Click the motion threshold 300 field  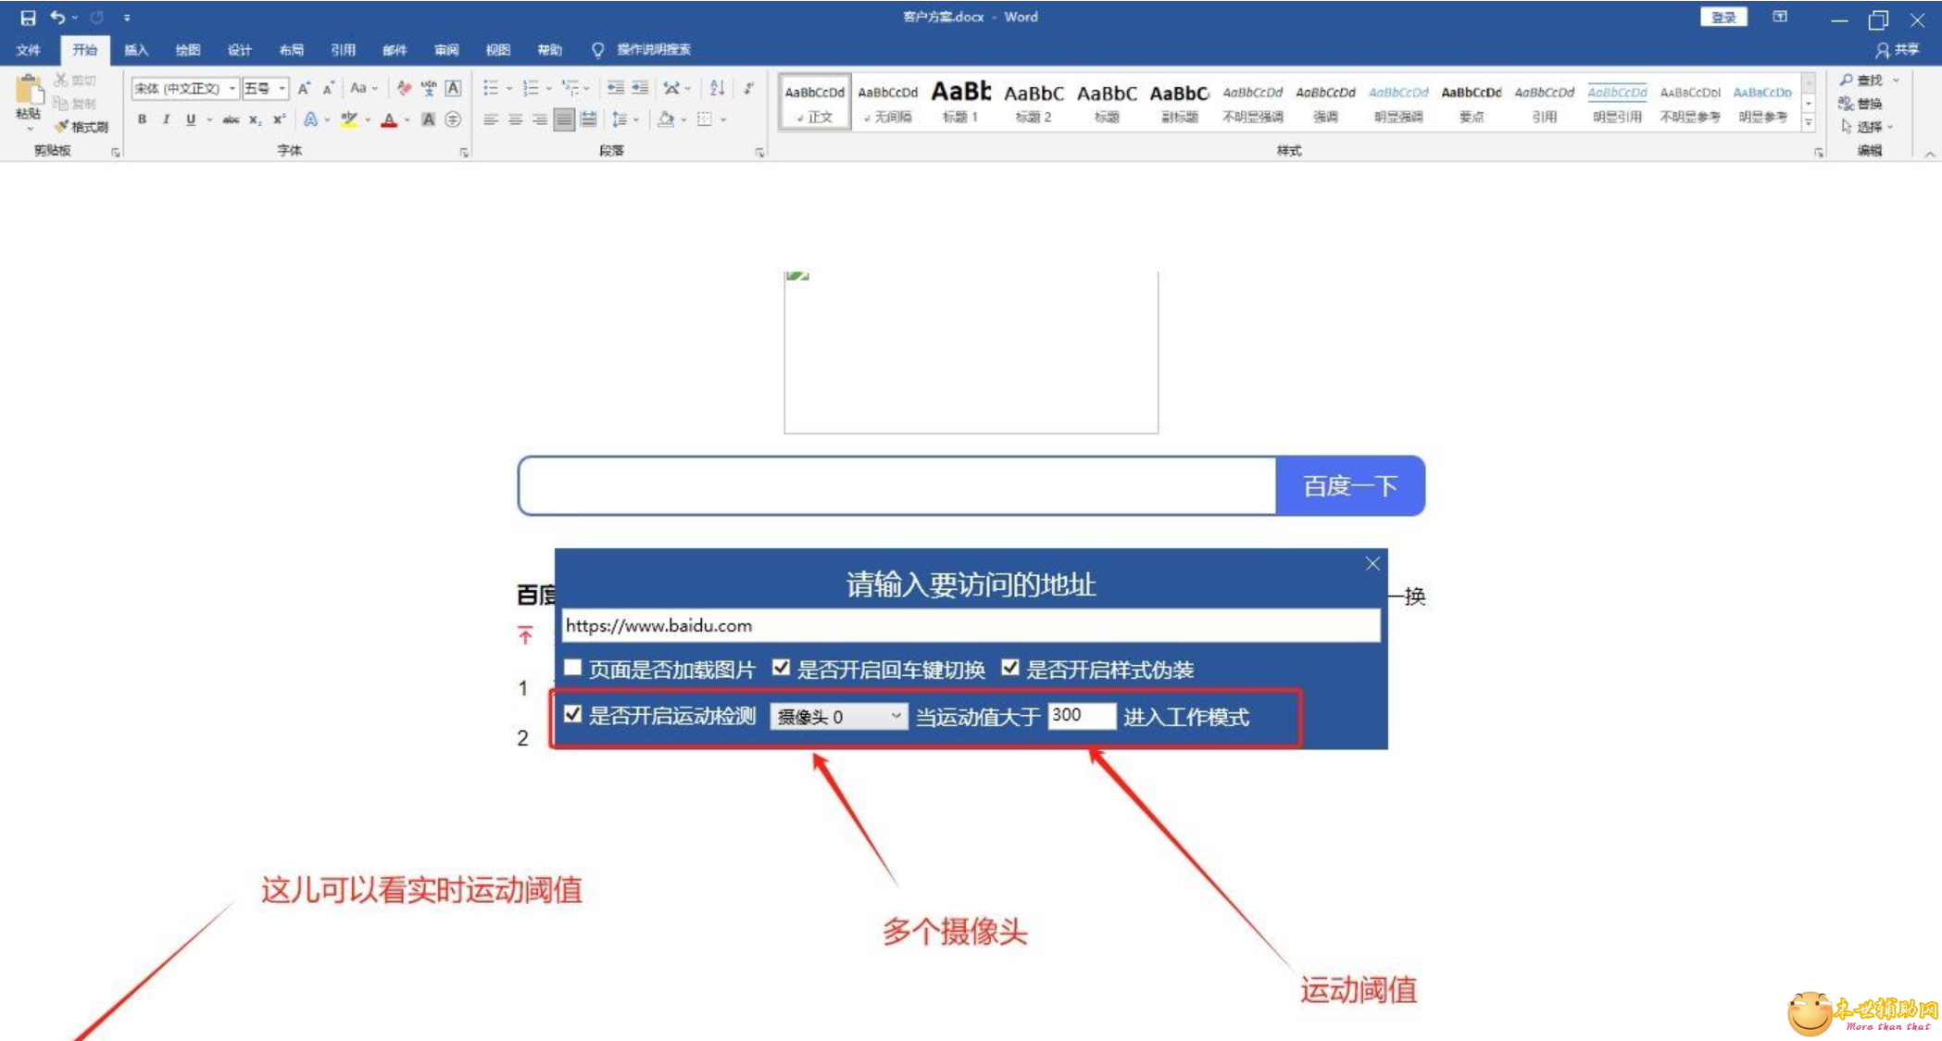click(1082, 715)
